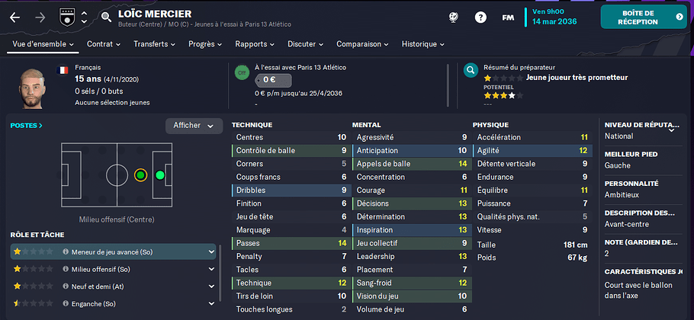The width and height of the screenshot is (694, 320).
Task: Select the attacking midfielder position dot on pitch
Action: pos(140,175)
